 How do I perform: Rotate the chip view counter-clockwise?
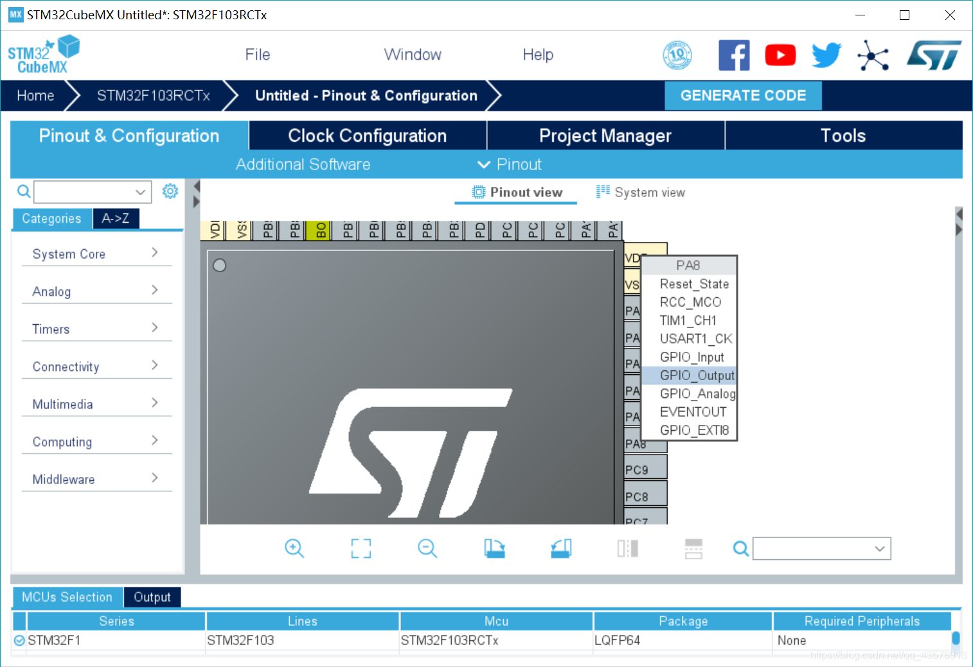tap(561, 548)
